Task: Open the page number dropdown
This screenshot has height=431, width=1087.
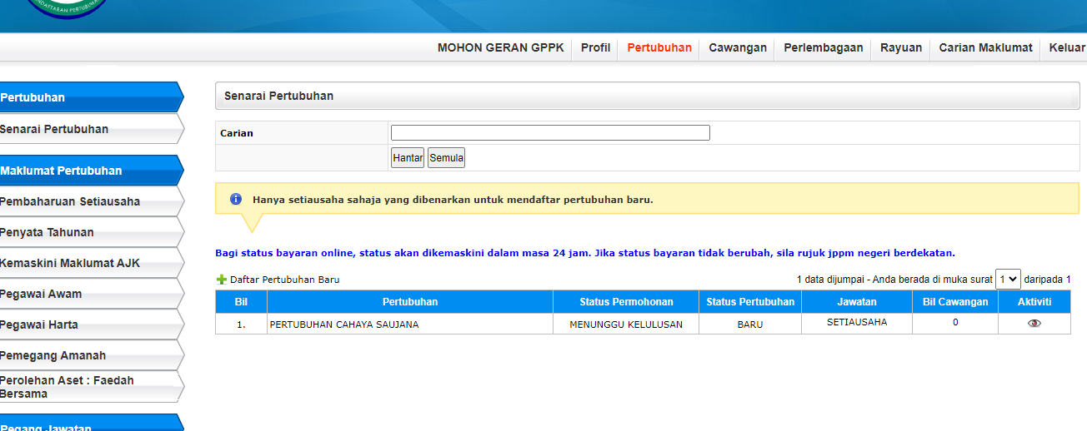Action: [x=1008, y=280]
